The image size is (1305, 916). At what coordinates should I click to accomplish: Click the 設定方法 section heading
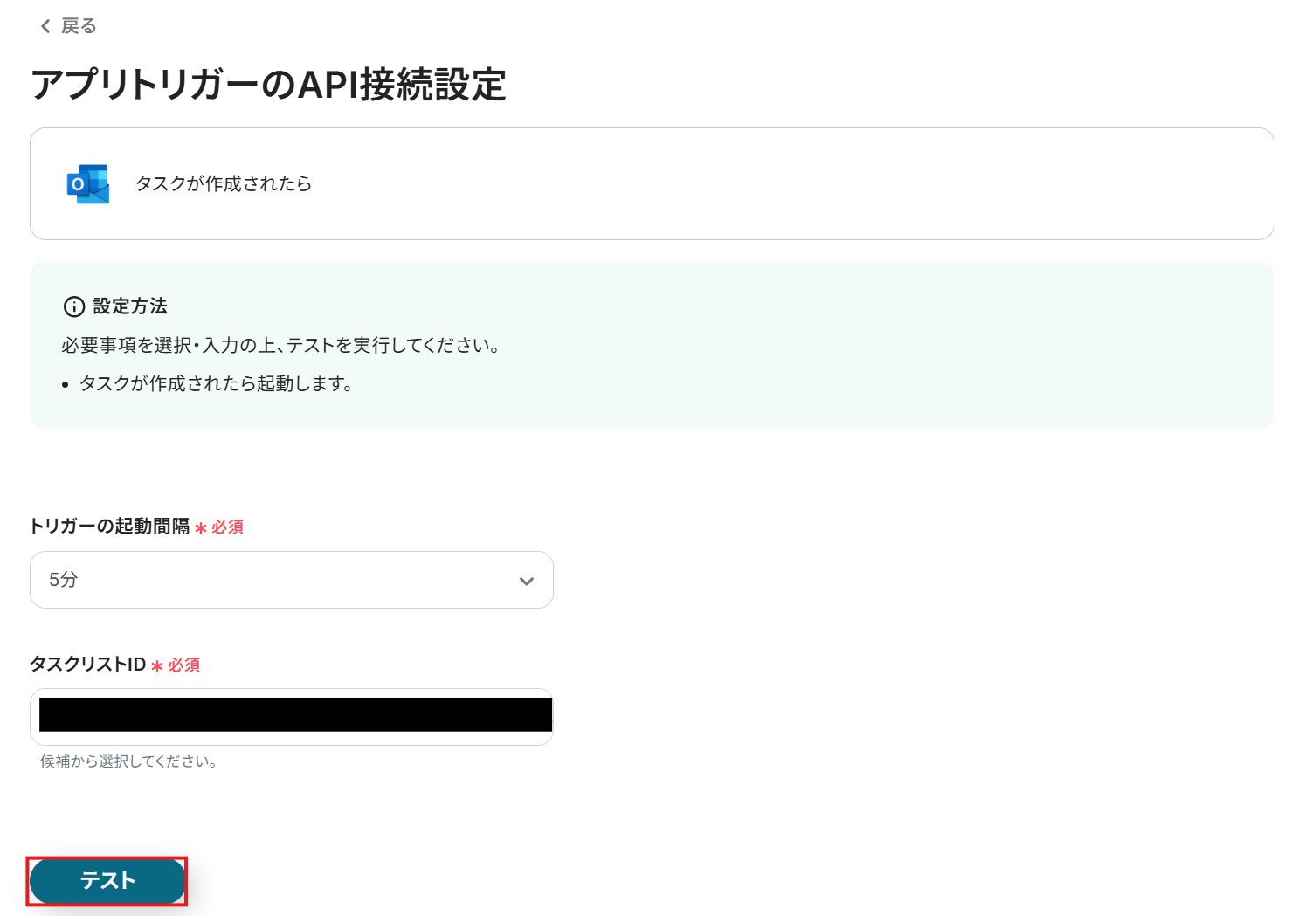tap(130, 306)
